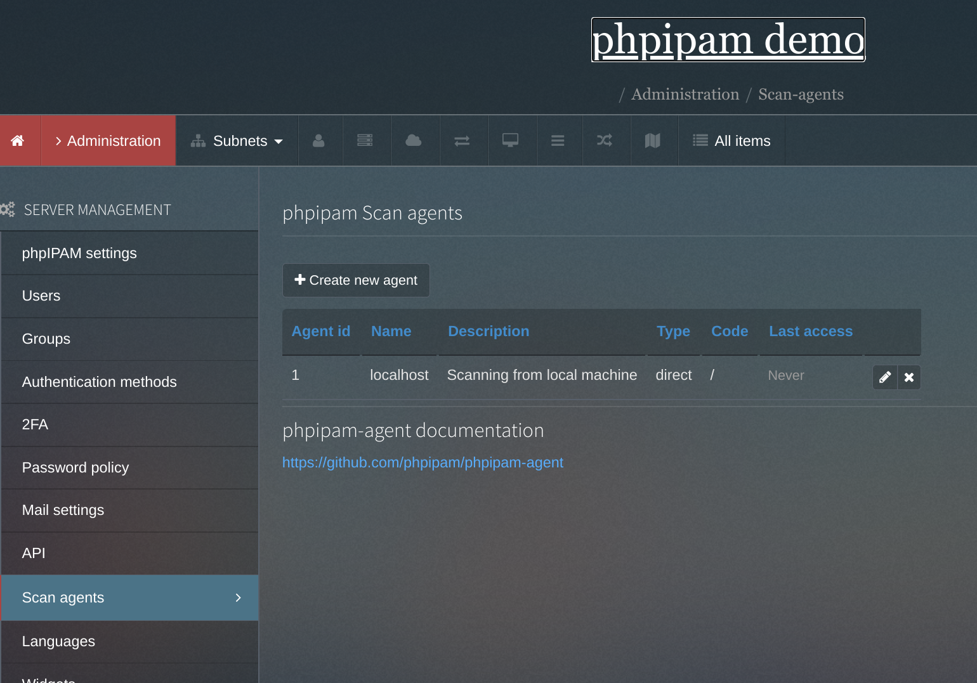This screenshot has width=977, height=683.
Task: Open the user silhouette icon in the navbar
Action: click(x=318, y=141)
